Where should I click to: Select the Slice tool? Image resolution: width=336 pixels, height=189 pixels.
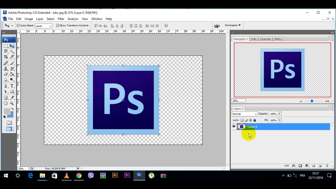coord(12,57)
